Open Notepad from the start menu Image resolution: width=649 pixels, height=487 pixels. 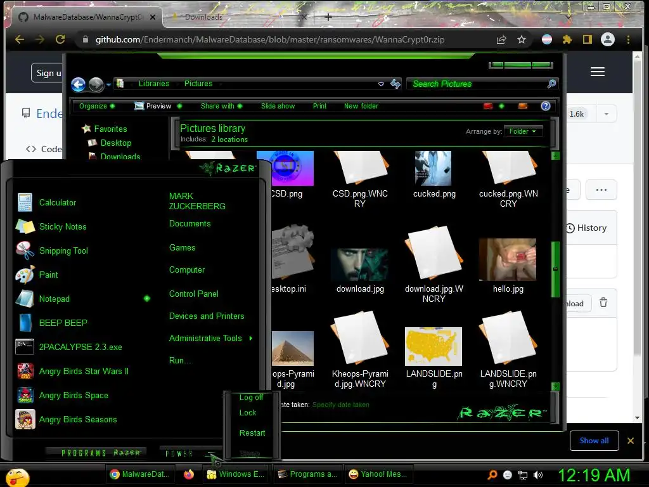click(42, 299)
